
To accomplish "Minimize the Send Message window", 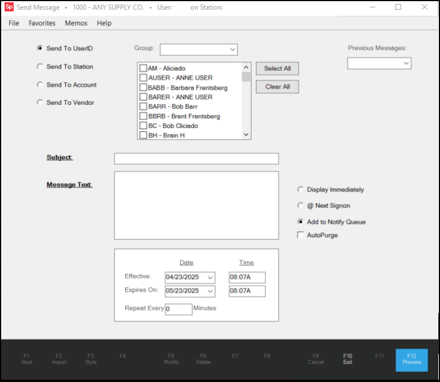I will coord(373,7).
